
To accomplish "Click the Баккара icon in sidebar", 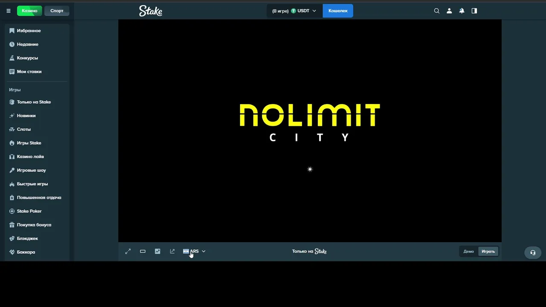I will (12, 252).
